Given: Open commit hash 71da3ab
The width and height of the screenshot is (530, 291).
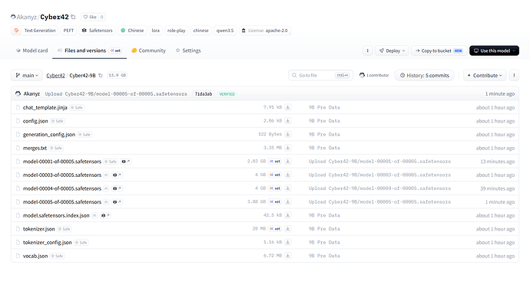Looking at the screenshot, I should 204,94.
